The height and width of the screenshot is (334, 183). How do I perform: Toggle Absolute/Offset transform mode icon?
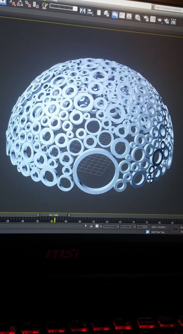(97, 226)
